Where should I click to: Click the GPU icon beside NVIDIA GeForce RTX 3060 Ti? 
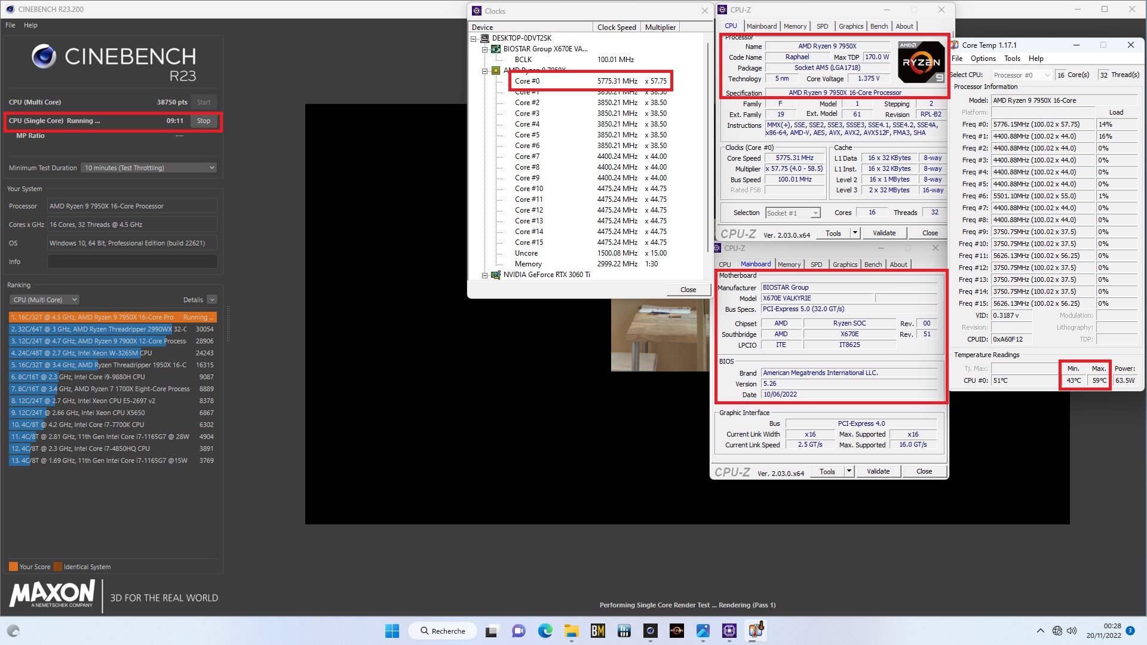[x=496, y=275]
